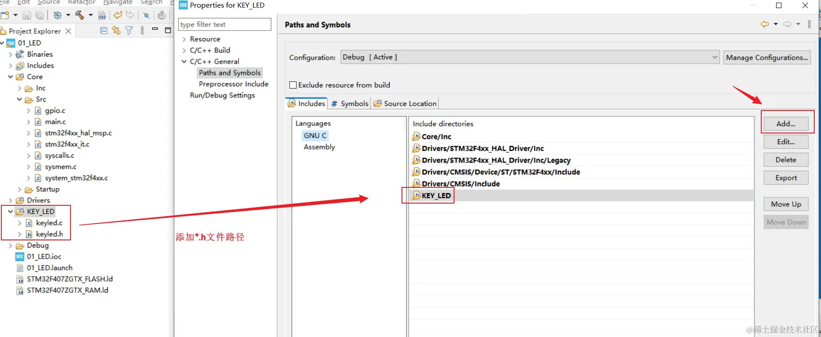Click the grey forward navigation arrow in toolbar
Screen dimensions: 821x337
click(x=130, y=15)
